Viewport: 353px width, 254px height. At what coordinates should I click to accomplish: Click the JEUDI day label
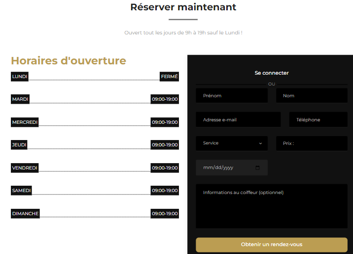tap(19, 145)
